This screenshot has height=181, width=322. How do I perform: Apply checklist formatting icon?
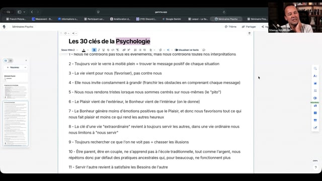tap(144, 50)
